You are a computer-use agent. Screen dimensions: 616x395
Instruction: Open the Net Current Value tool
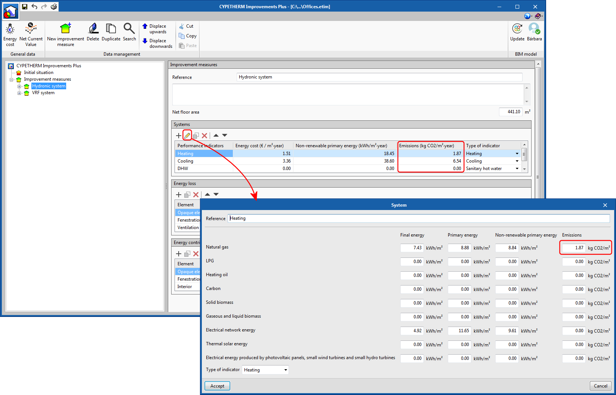[x=31, y=34]
